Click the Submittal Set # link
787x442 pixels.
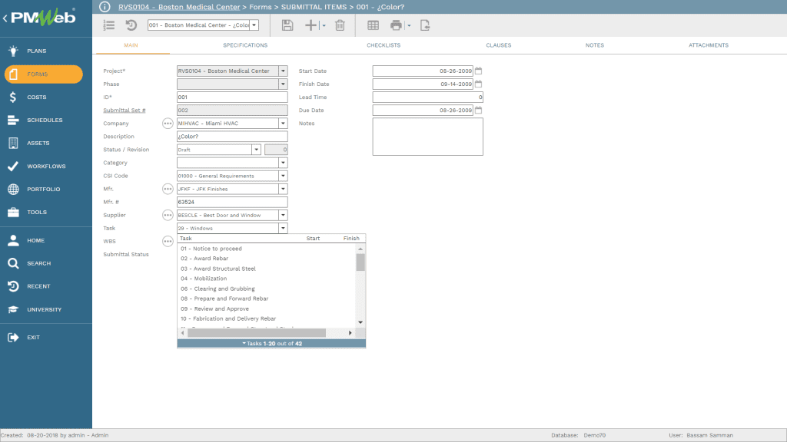[125, 110]
